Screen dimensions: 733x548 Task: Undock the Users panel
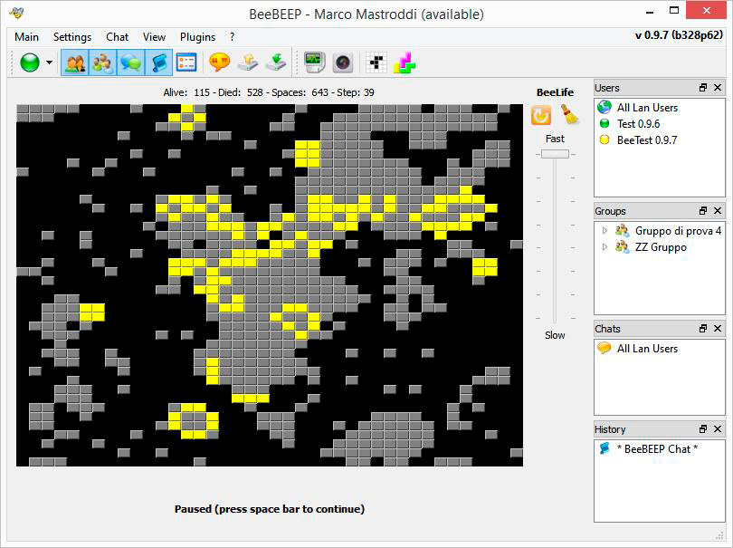[702, 88]
